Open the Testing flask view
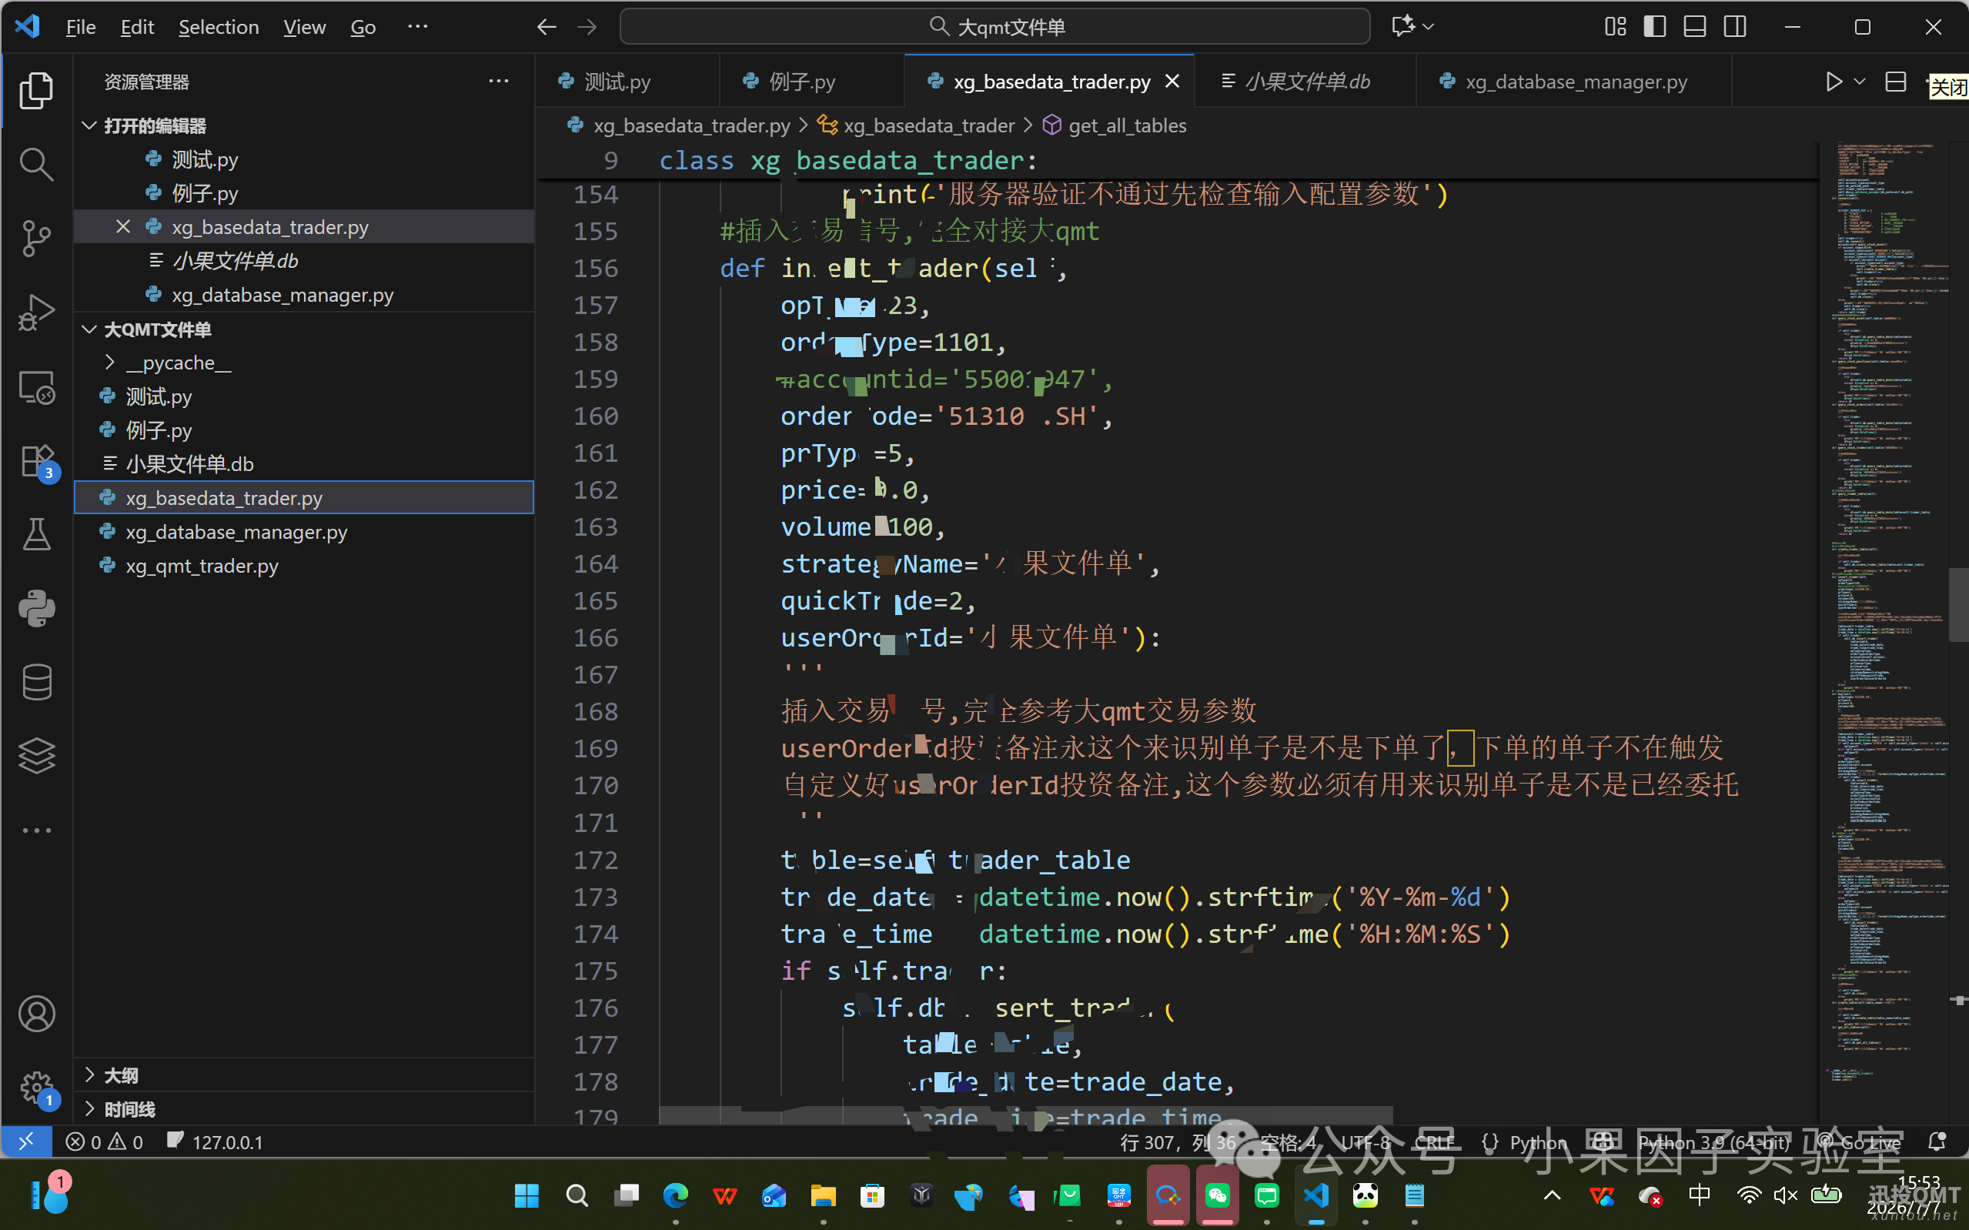 (37, 534)
